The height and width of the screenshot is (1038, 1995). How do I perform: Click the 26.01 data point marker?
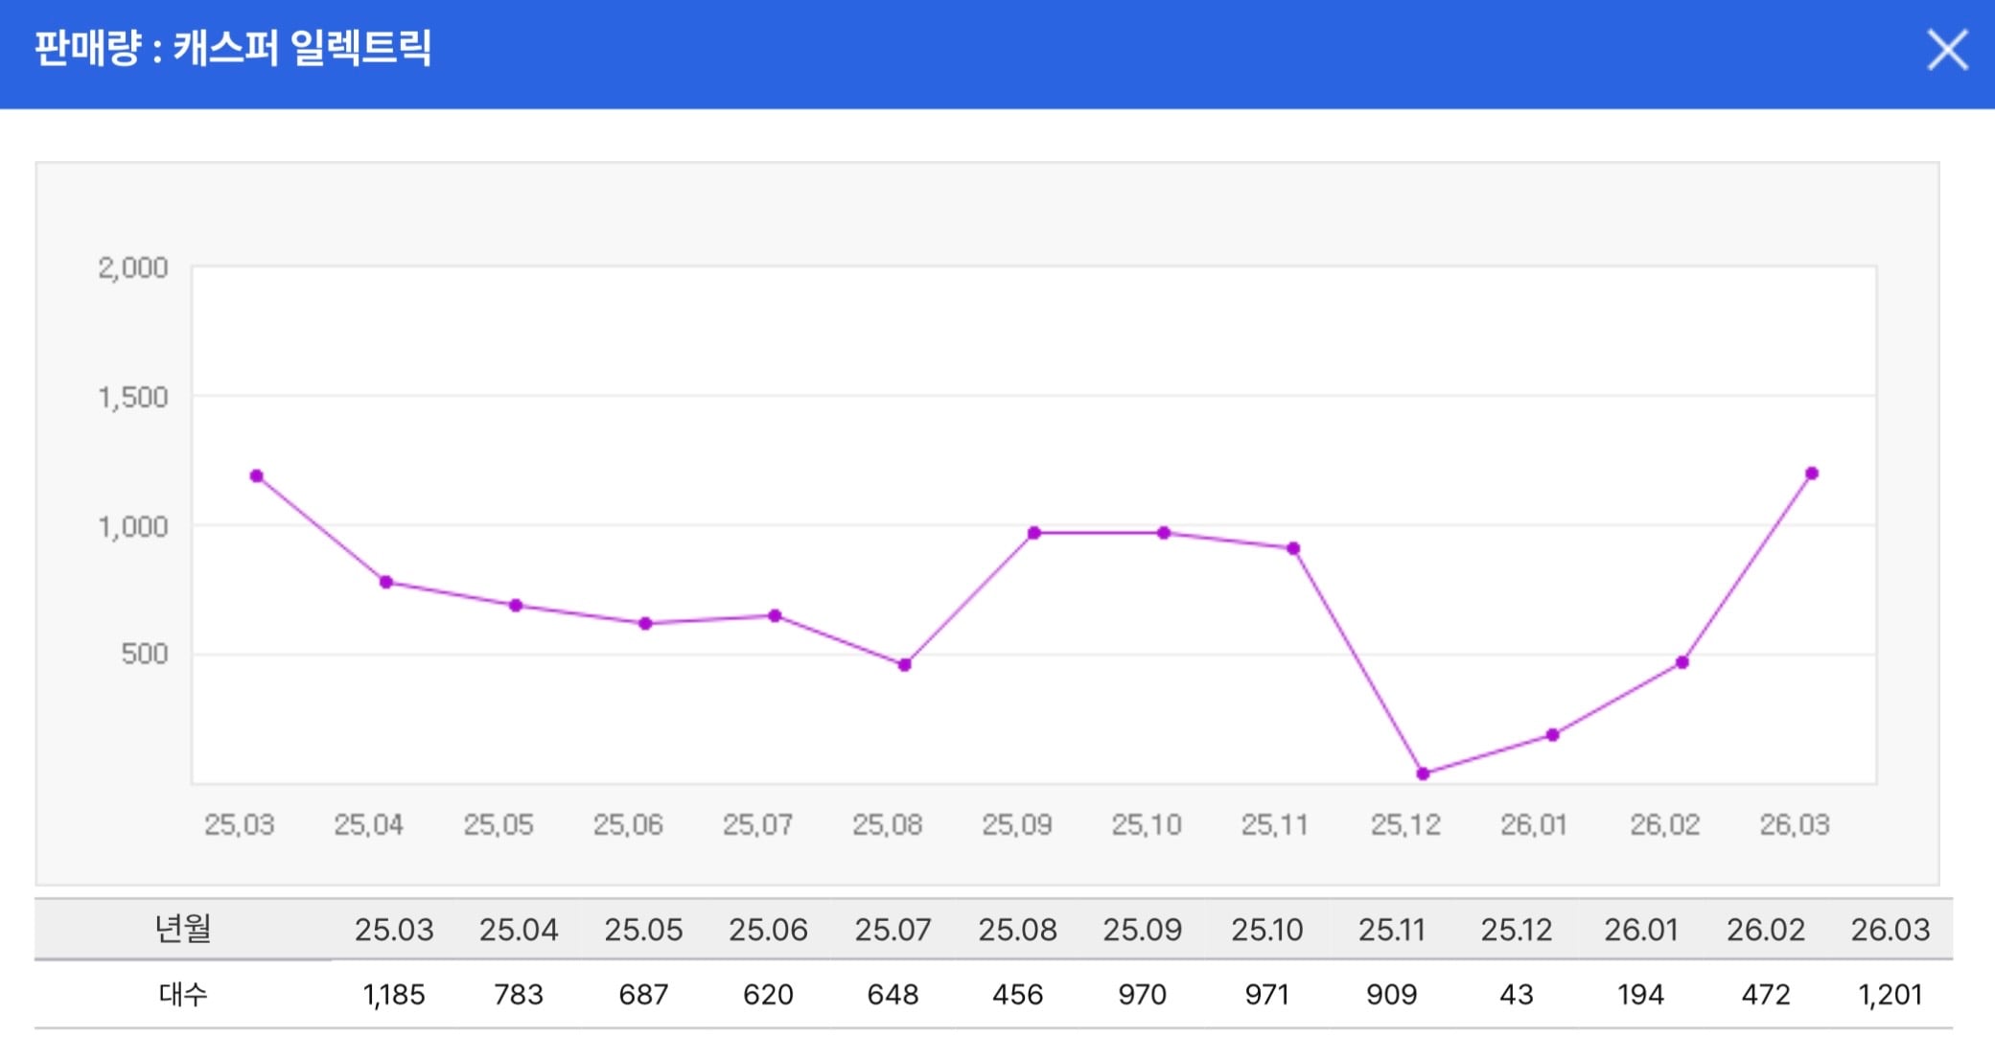(1553, 735)
